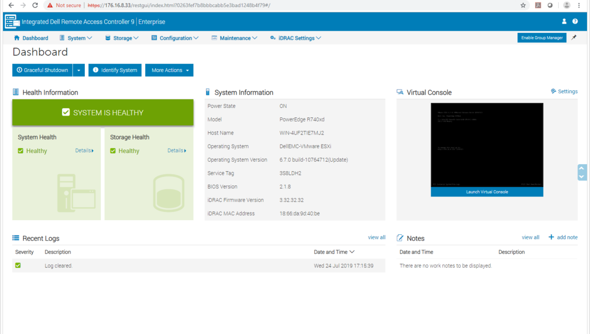Viewport: 590px width, 334px height.
Task: Click the Log cleared. description entry
Action: point(58,265)
